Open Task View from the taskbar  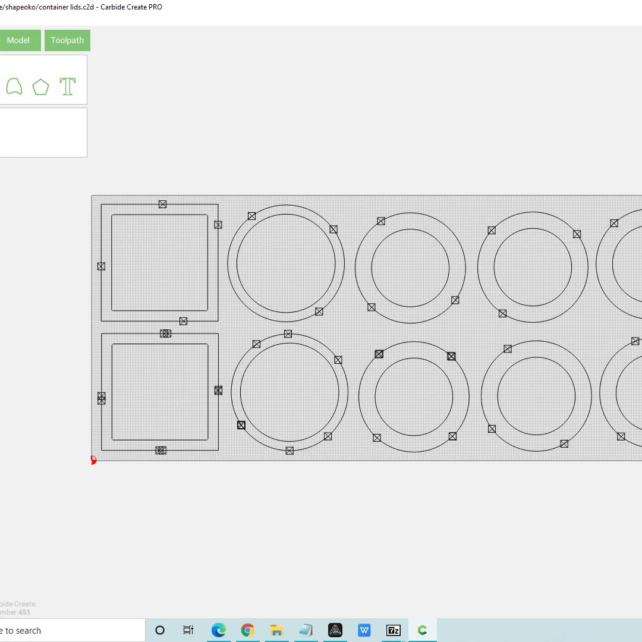click(188, 630)
